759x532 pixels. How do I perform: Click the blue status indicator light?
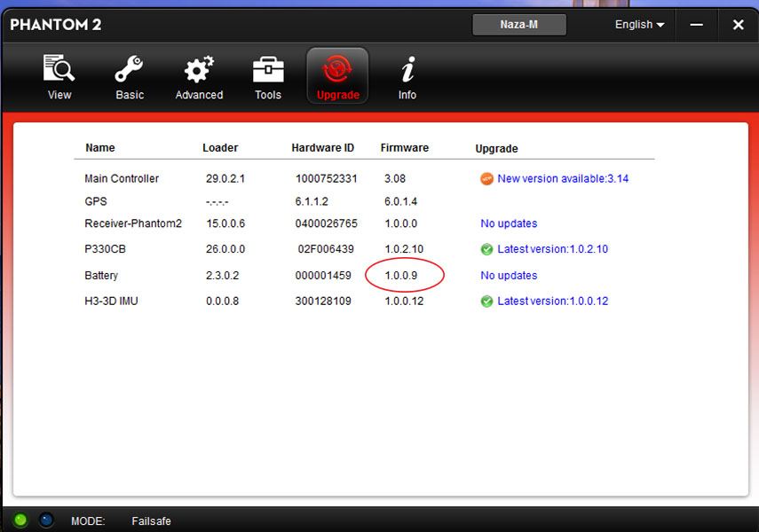(46, 520)
